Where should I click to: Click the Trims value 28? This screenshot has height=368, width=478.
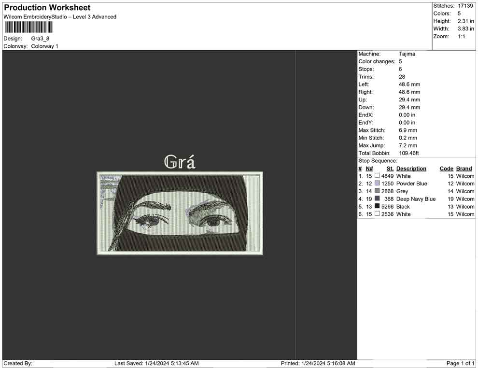click(402, 77)
